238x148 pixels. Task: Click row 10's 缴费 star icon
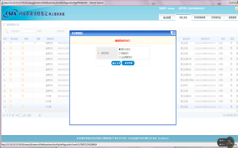(x=23, y=80)
